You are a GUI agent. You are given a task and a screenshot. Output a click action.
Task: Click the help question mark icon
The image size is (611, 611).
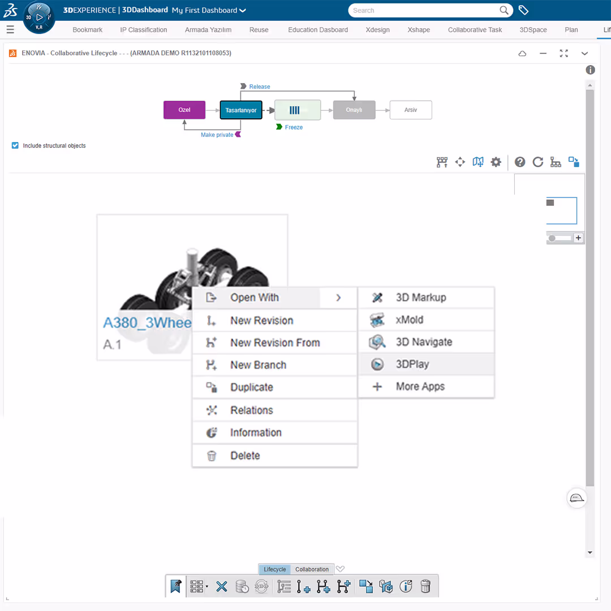point(519,162)
